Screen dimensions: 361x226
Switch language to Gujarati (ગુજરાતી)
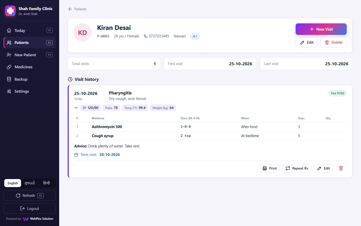(30, 183)
